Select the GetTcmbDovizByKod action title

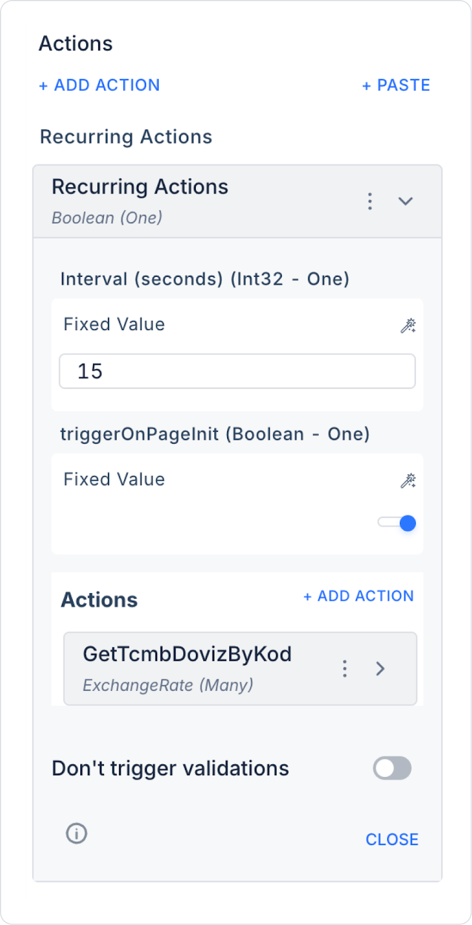[187, 654]
